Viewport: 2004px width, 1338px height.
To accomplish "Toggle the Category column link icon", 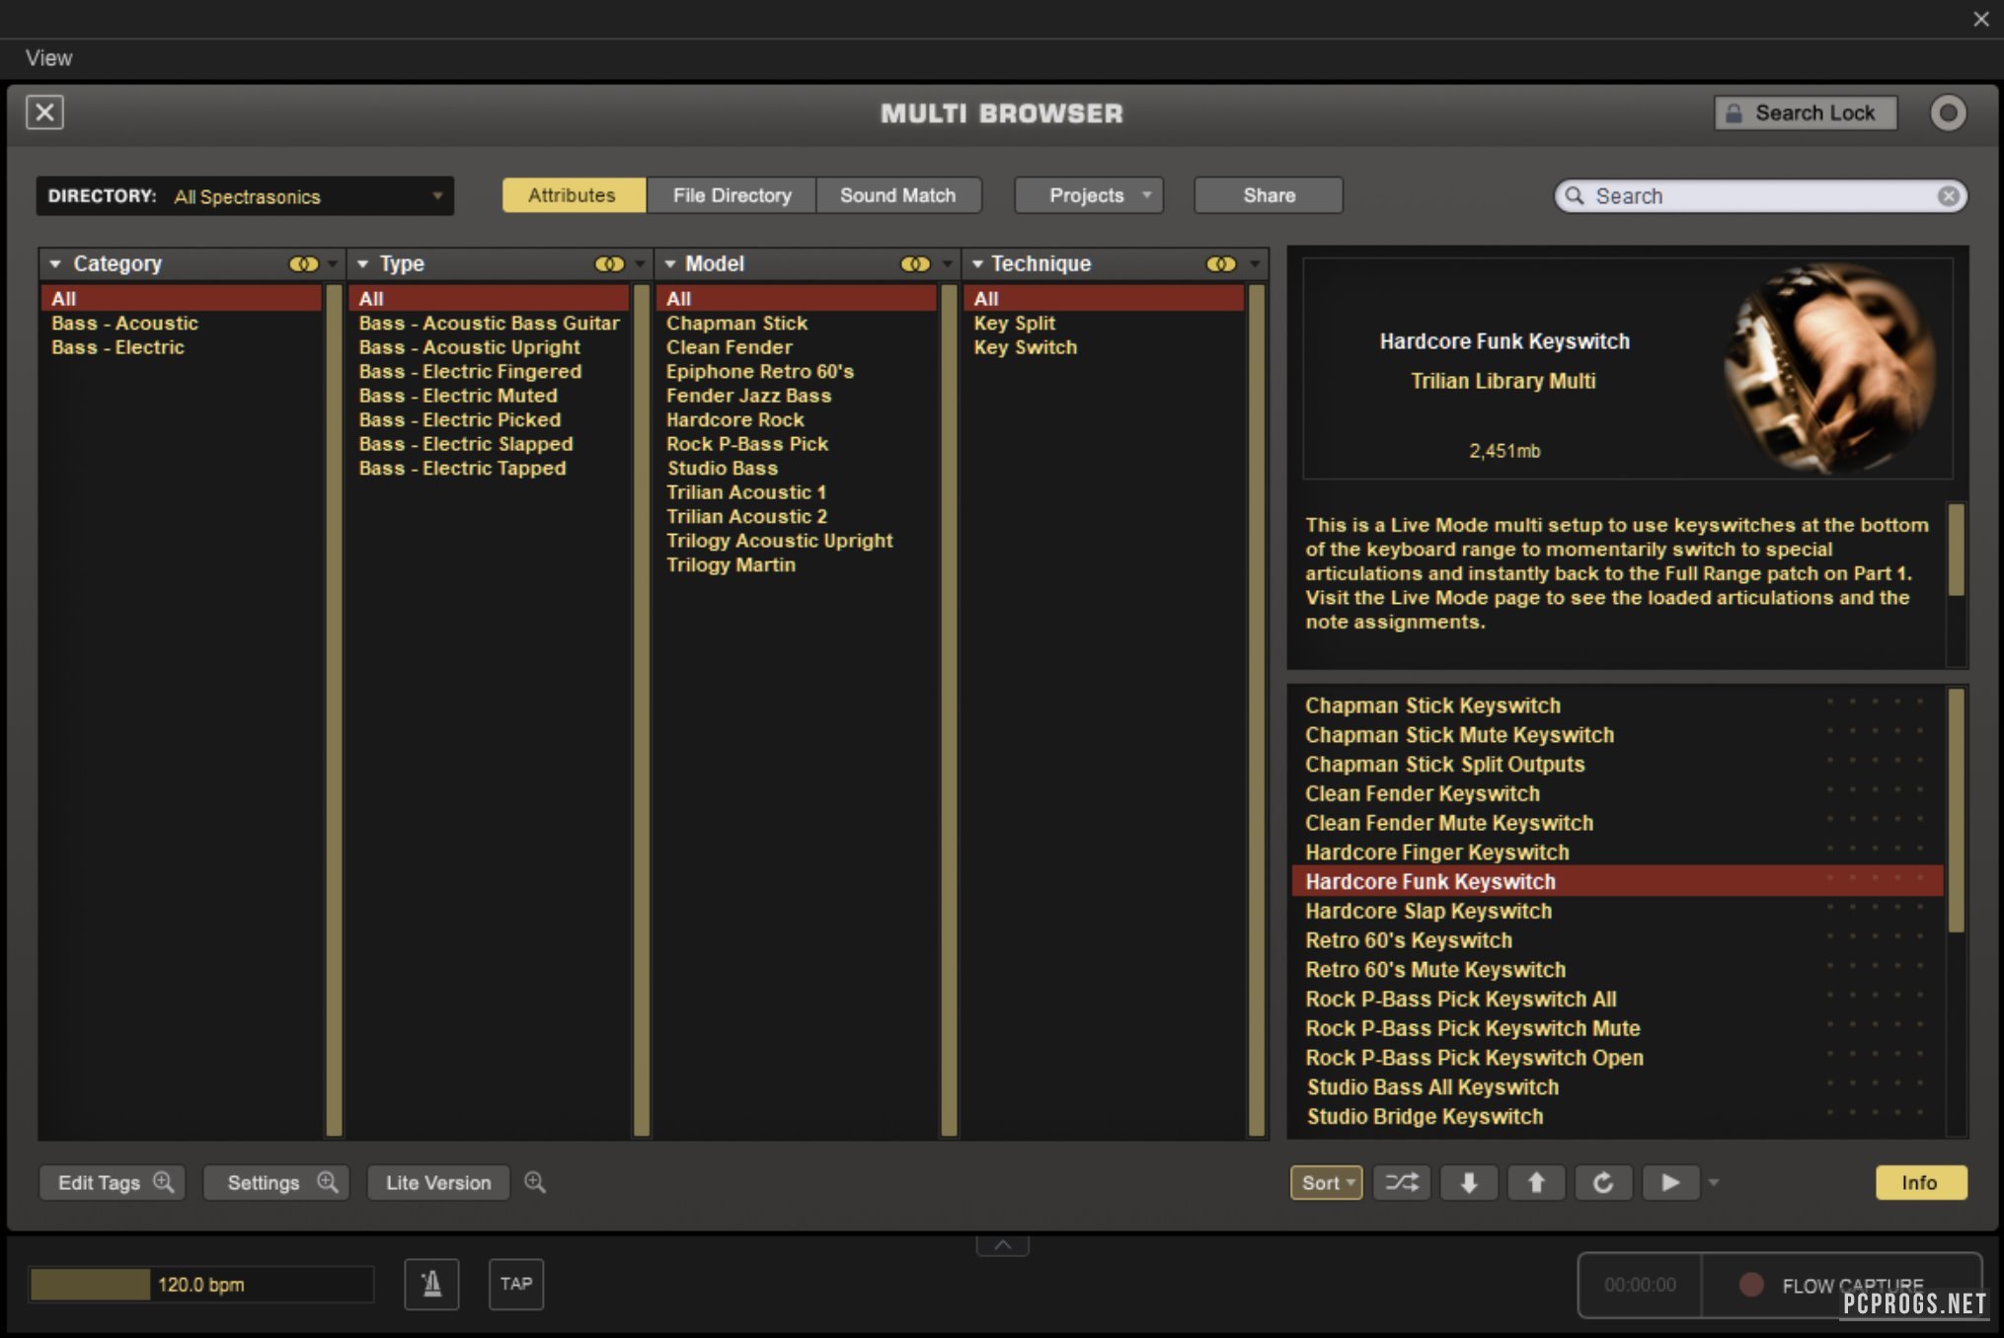I will pos(303,264).
